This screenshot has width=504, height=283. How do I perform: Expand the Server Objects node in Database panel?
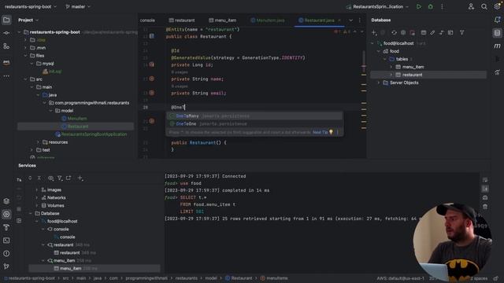pos(379,83)
